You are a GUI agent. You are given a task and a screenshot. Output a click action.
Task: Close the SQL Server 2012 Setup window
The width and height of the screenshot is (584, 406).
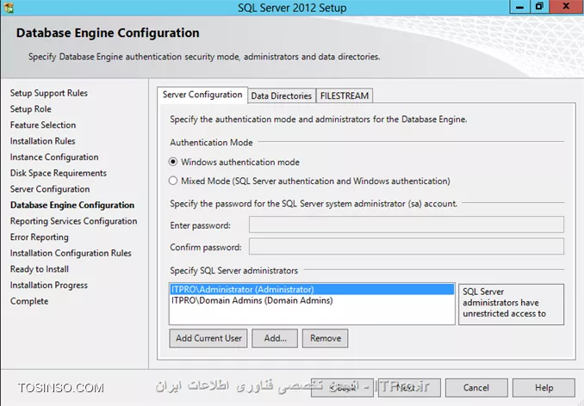pyautogui.click(x=566, y=7)
